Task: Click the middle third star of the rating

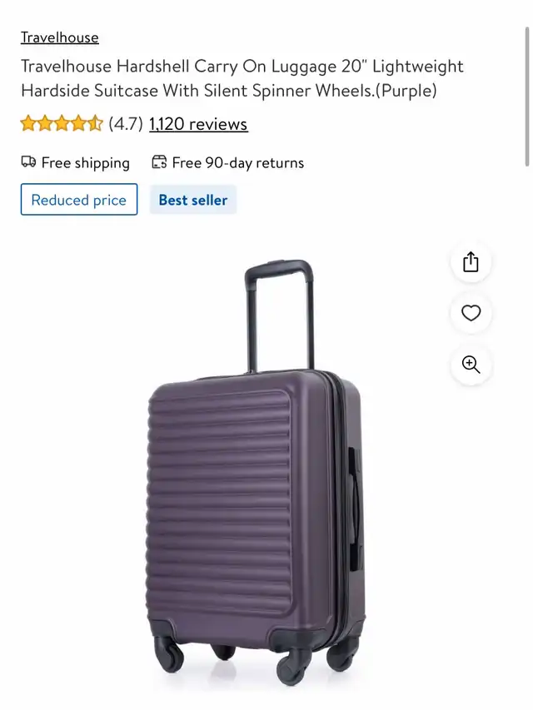Action: coord(62,123)
